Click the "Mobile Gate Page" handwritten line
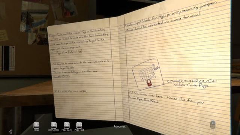The width and height of the screenshot is (240, 135). 191,85
